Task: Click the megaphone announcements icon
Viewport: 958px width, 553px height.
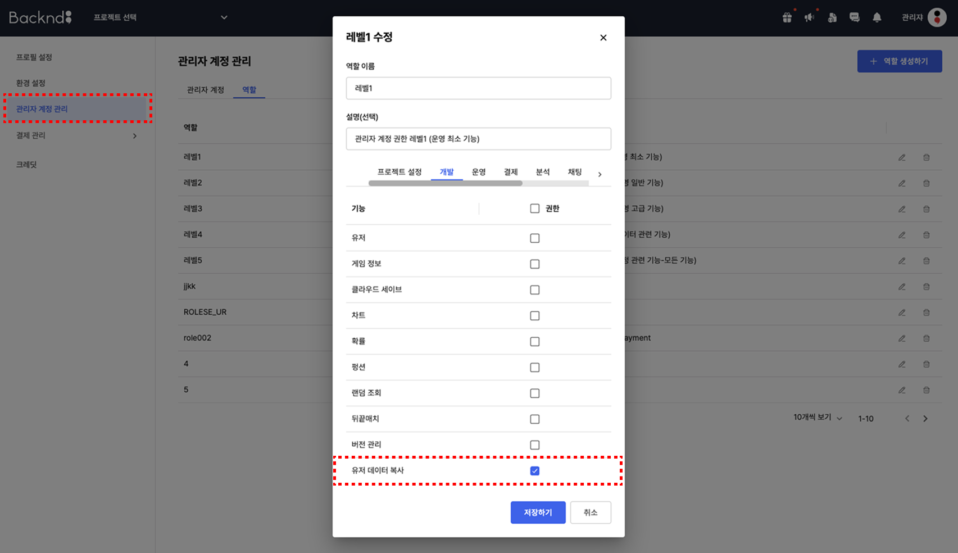Action: [x=809, y=17]
